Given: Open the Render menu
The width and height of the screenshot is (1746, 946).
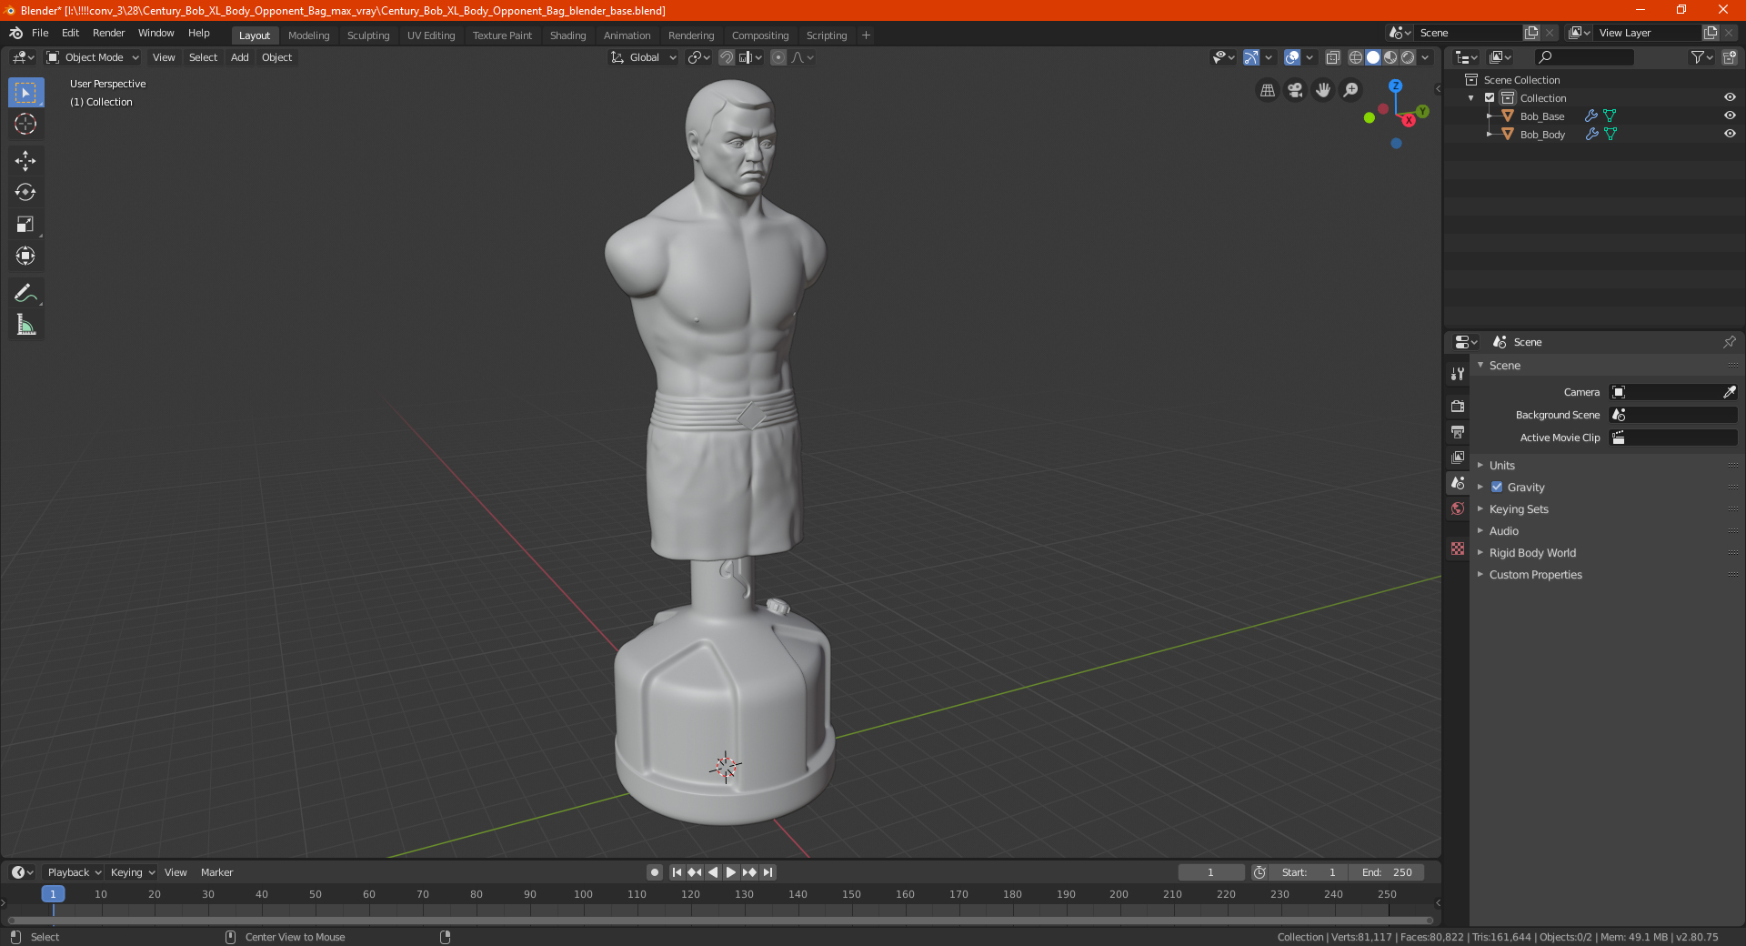Looking at the screenshot, I should click(x=108, y=33).
